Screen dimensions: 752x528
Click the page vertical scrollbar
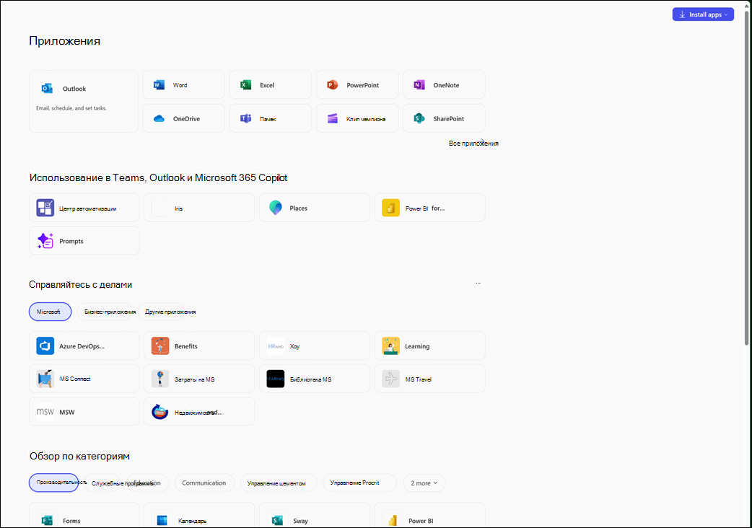click(x=746, y=177)
